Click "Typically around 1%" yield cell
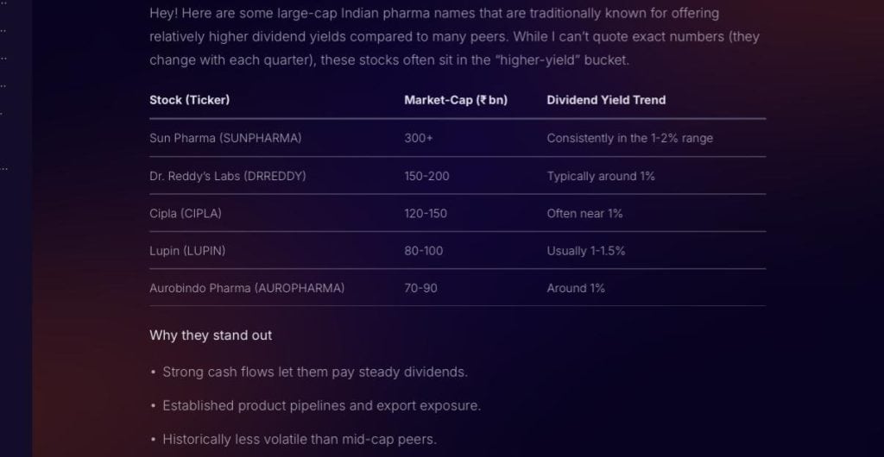 coord(601,176)
